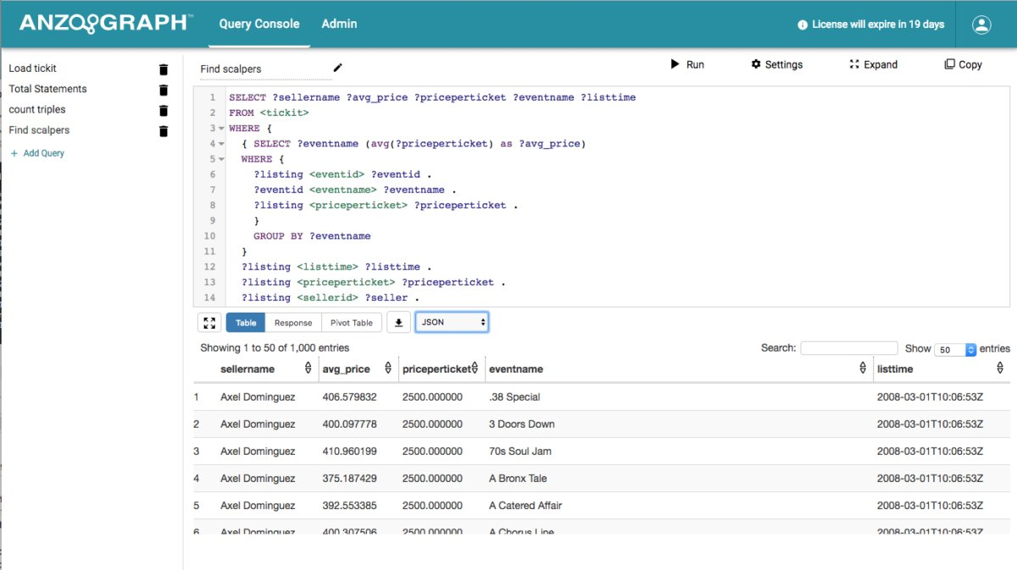Open the user account icon
Viewport: 1017px width, 570px height.
[x=981, y=25]
